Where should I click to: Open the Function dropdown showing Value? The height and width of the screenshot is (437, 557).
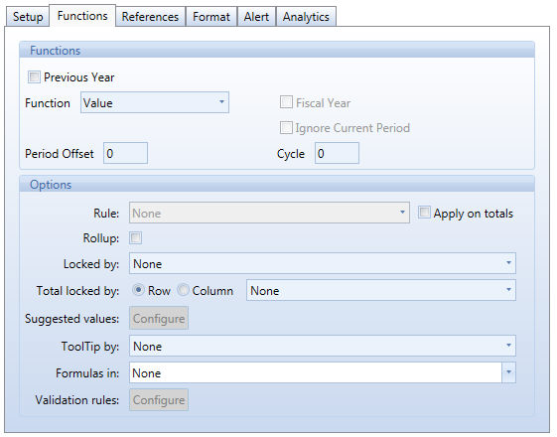155,102
